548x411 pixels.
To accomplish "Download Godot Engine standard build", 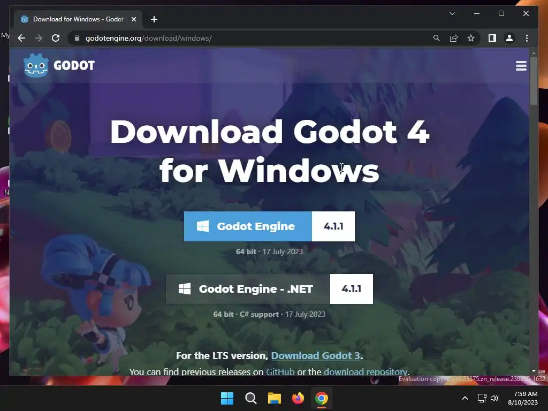I will tap(248, 226).
